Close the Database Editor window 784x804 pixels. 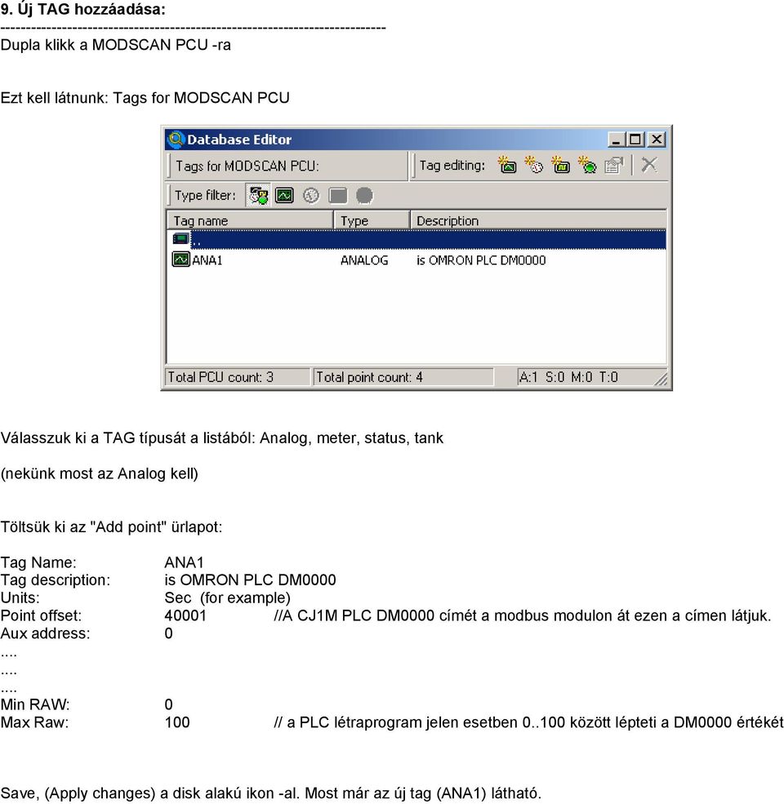coord(657,140)
